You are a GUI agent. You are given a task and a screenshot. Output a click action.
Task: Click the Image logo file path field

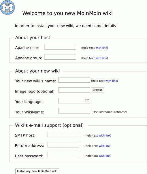[74, 90]
